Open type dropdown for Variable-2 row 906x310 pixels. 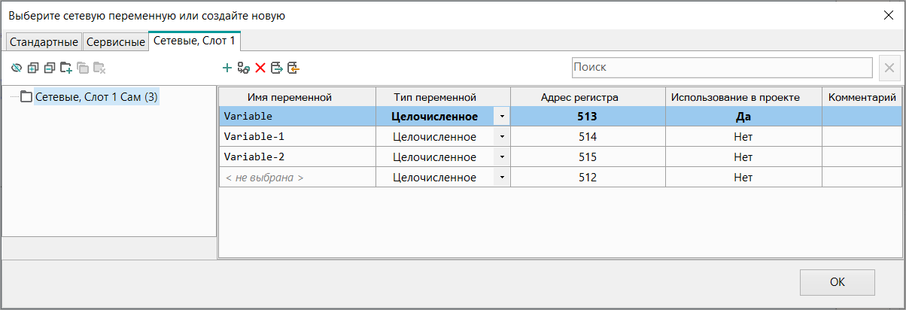pos(501,157)
